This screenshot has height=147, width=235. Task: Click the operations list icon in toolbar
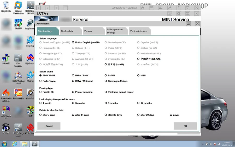pyautogui.click(x=65, y=8)
